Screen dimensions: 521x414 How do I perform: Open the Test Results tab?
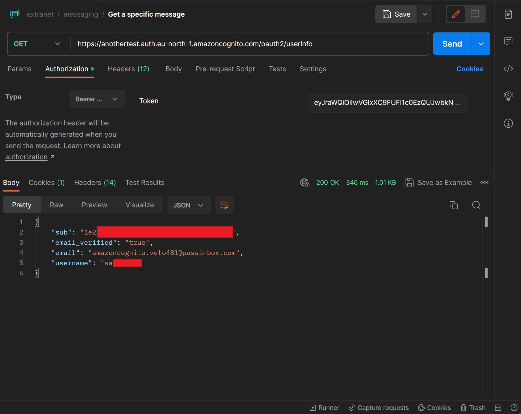tap(145, 182)
